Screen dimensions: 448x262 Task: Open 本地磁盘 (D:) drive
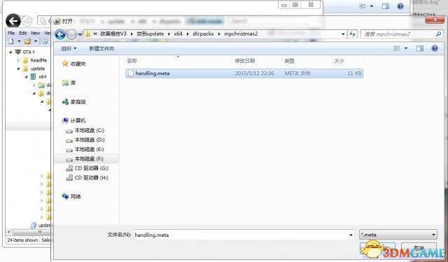85,140
